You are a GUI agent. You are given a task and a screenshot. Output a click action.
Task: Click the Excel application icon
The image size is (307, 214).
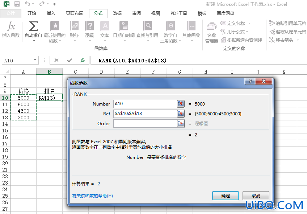[x=7, y=4]
